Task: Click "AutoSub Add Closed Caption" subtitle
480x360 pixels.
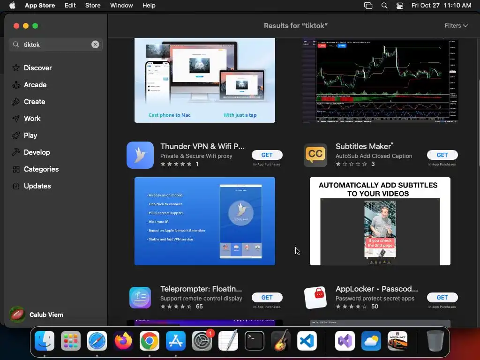Action: tap(374, 156)
